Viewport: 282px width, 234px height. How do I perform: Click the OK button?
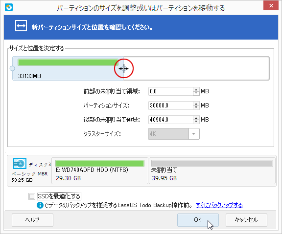coord(198,220)
